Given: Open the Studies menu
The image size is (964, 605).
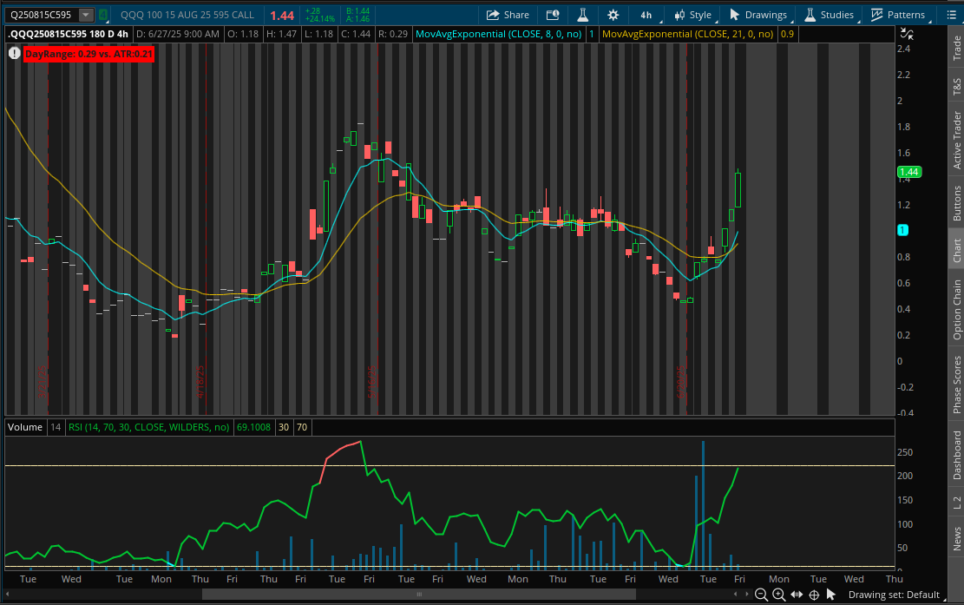Looking at the screenshot, I should [829, 15].
